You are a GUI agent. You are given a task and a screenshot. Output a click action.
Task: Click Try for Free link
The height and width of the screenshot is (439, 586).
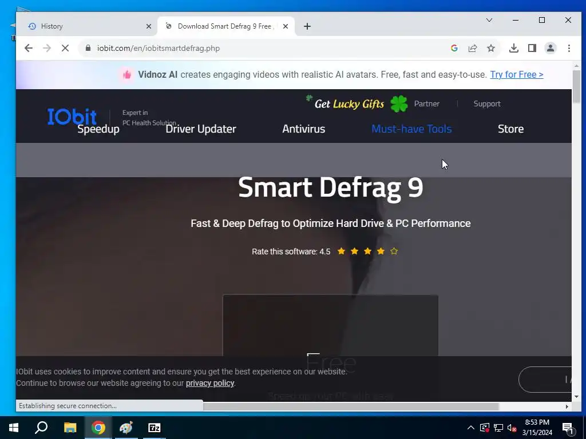click(x=517, y=75)
